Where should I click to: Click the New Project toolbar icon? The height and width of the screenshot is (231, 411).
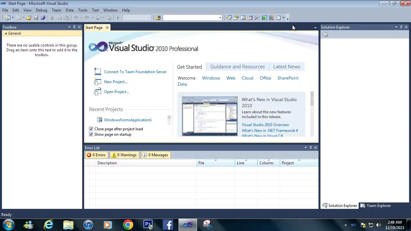7,18
